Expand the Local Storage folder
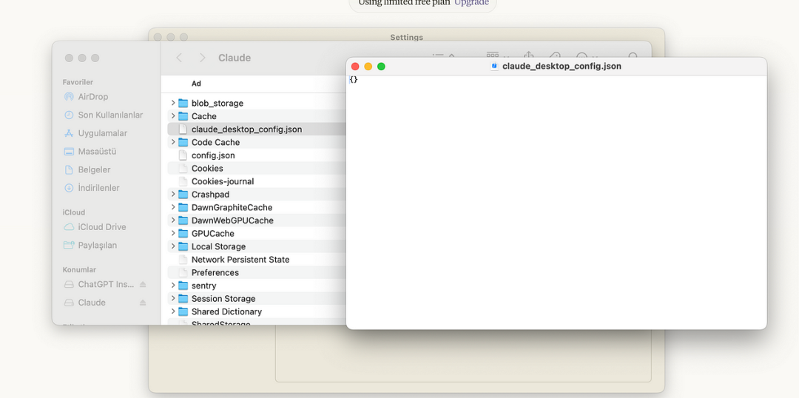799x398 pixels. (173, 246)
